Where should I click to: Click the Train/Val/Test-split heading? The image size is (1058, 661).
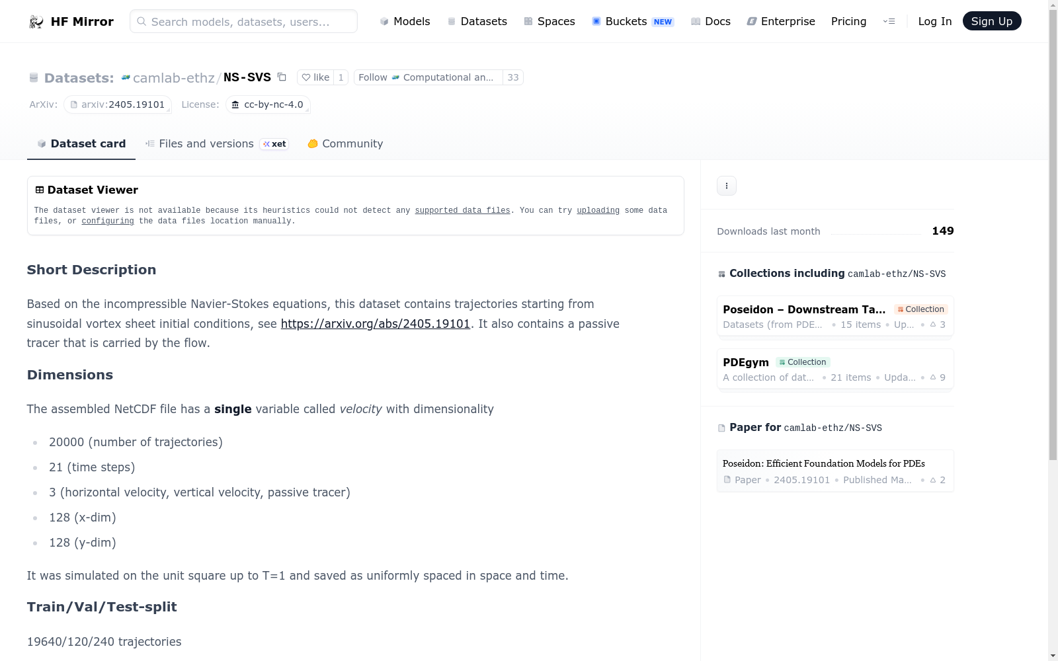pyautogui.click(x=102, y=607)
